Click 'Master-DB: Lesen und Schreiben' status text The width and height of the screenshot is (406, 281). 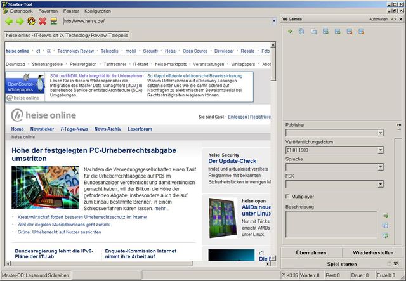pyautogui.click(x=36, y=275)
